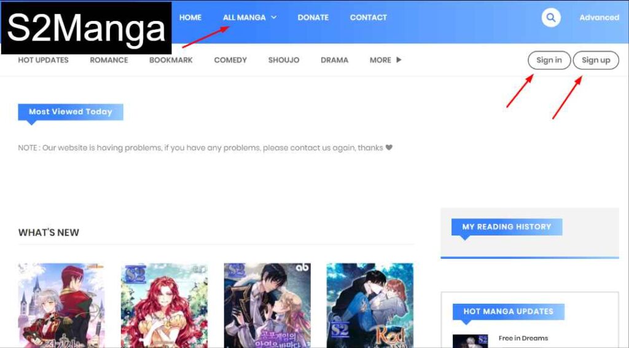The image size is (629, 348).
Task: Open the DONATE page
Action: pos(313,18)
